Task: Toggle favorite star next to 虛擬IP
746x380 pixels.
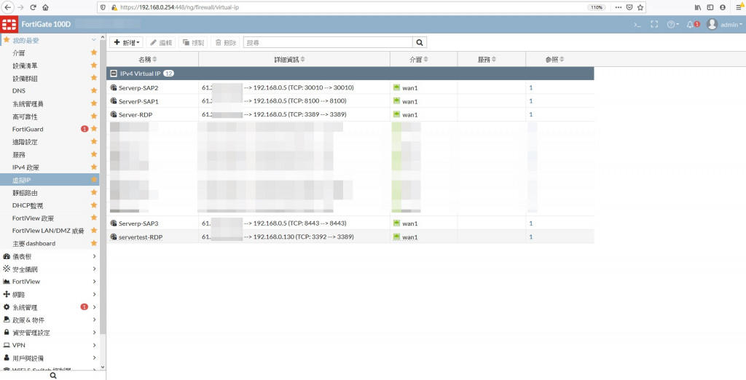Action: pos(94,180)
